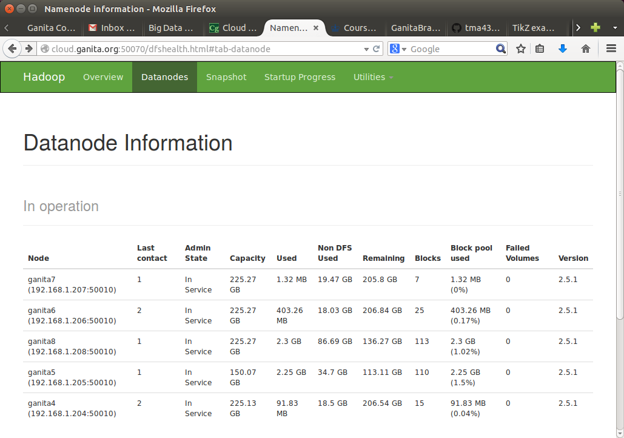
Task: Open the Startup Progress tab
Action: click(300, 77)
